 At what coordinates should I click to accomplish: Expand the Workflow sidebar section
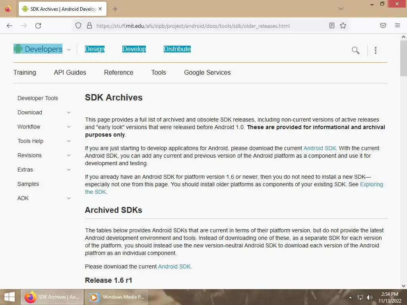(69, 127)
